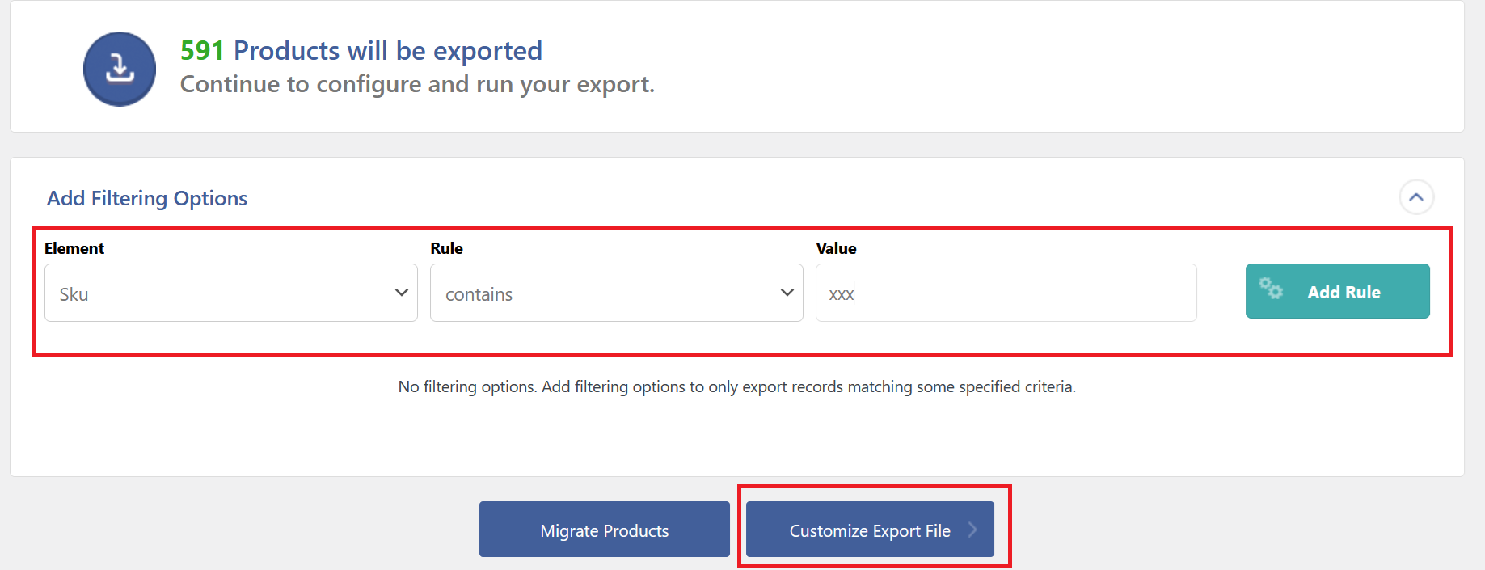Click 'Continue to configure and run your export.' text
This screenshot has width=1485, height=570.
click(x=417, y=84)
